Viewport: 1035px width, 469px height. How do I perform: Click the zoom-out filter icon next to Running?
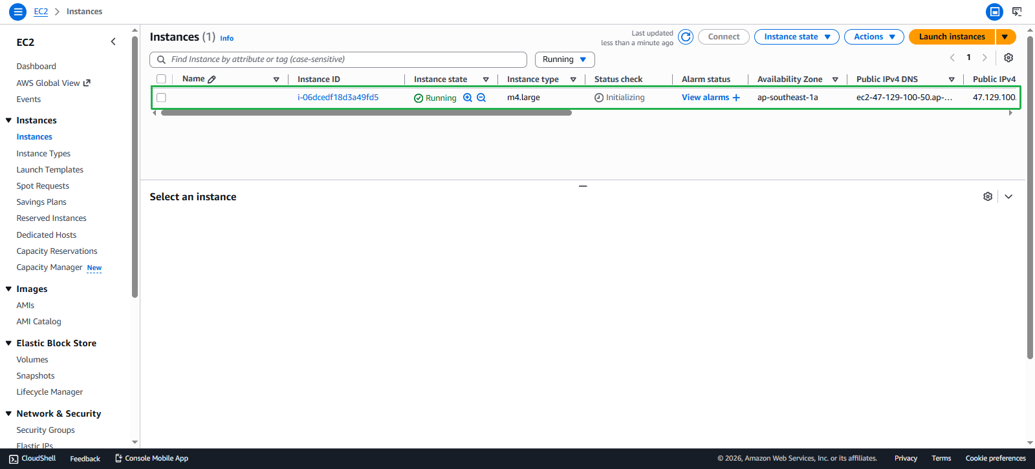click(x=481, y=98)
